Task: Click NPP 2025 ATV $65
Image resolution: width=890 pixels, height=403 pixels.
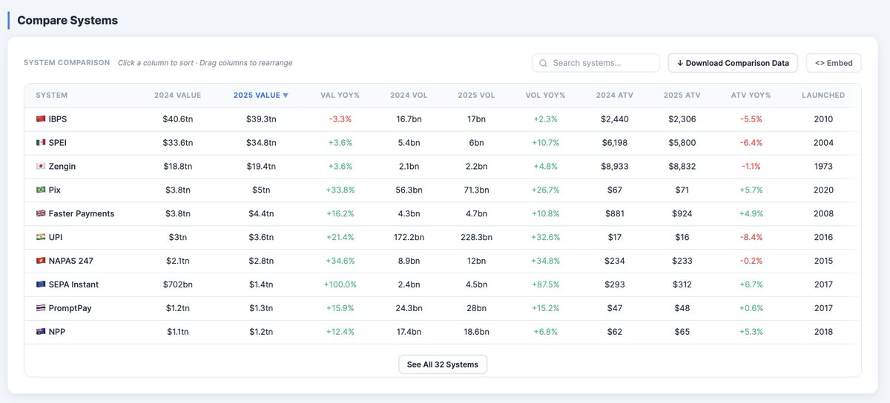Action: [x=682, y=333]
